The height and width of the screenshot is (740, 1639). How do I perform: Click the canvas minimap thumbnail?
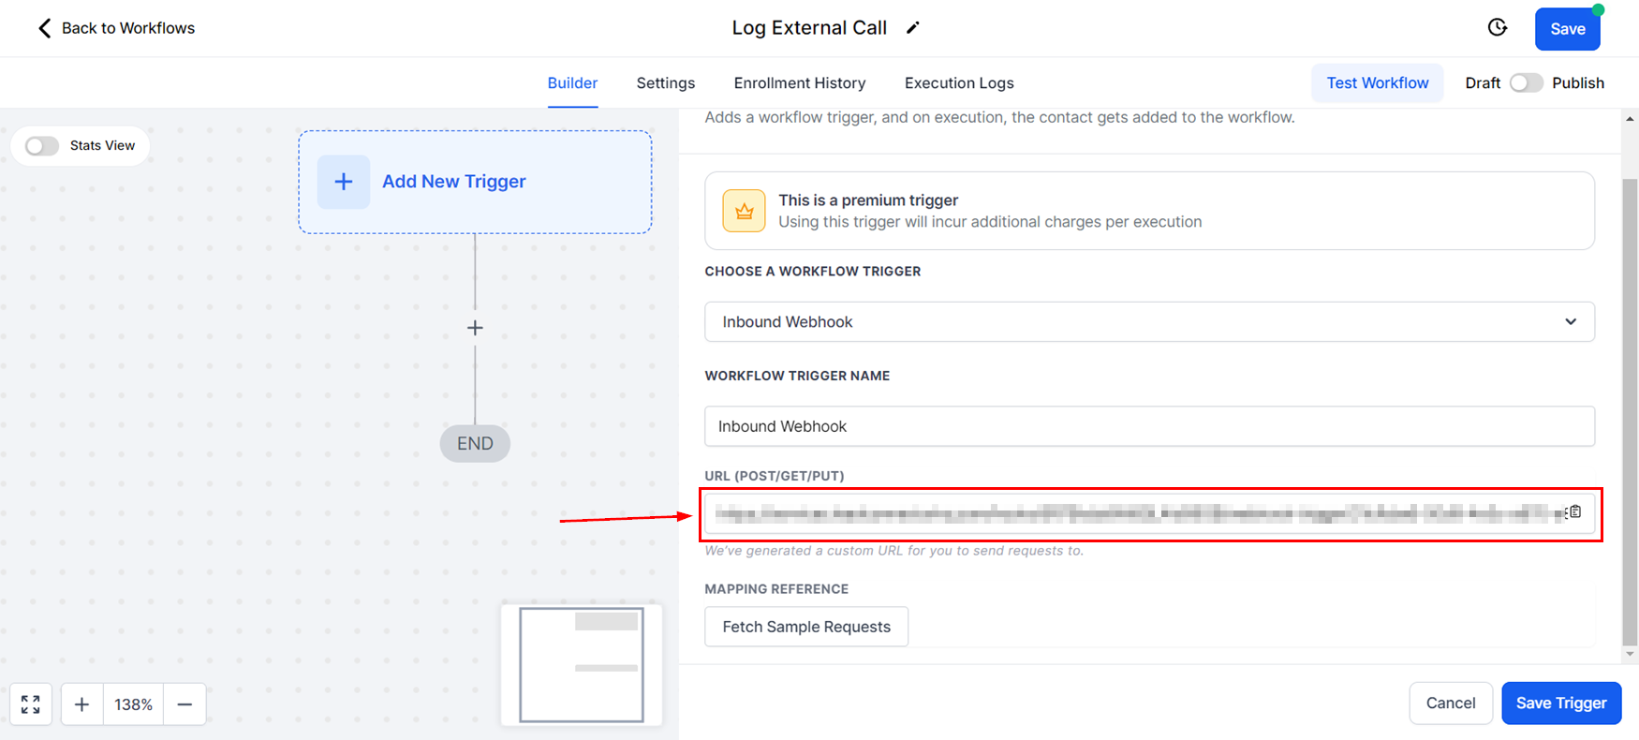pos(582,665)
